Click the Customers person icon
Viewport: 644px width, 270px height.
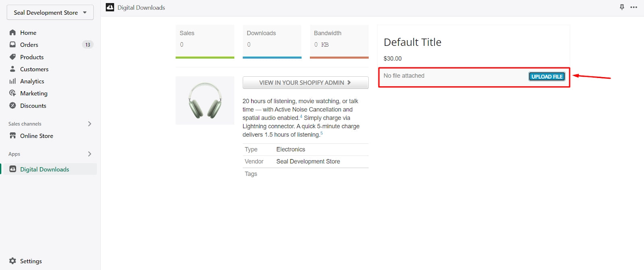point(12,69)
